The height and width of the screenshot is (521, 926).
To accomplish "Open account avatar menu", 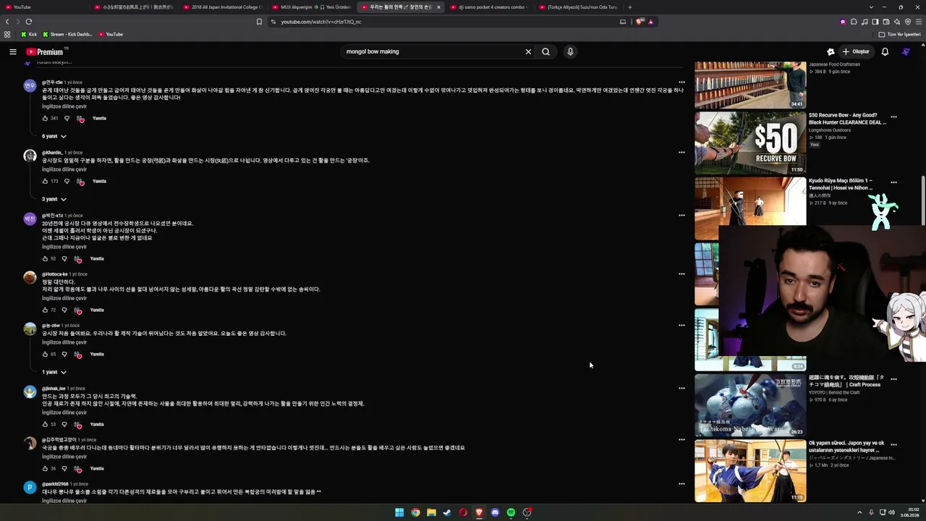I will (x=906, y=51).
